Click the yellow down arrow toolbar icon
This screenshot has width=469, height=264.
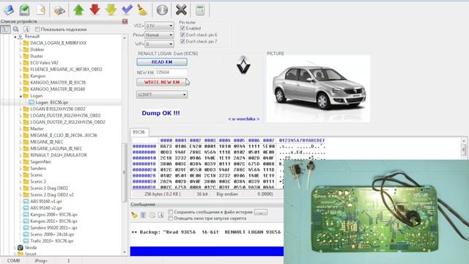click(111, 10)
